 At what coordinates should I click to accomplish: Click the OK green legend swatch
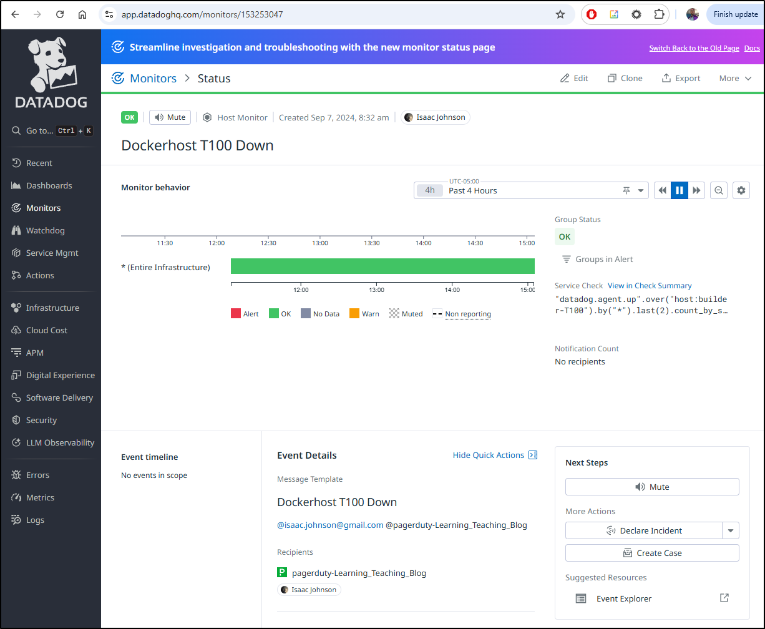[x=274, y=314]
